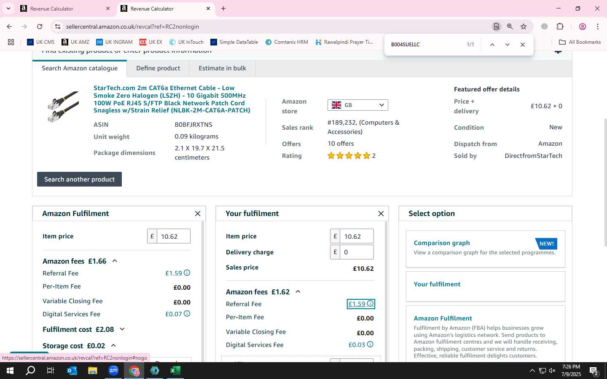Open the tab search dropdown arrow
The width and height of the screenshot is (607, 379).
(8, 8)
